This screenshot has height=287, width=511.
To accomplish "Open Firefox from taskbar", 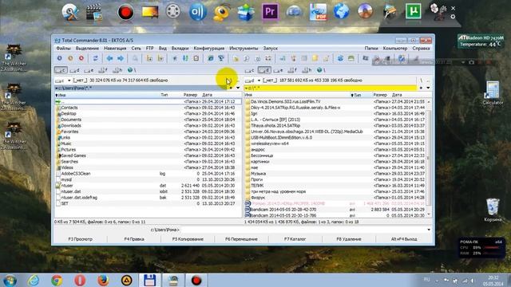I will point(103,280).
